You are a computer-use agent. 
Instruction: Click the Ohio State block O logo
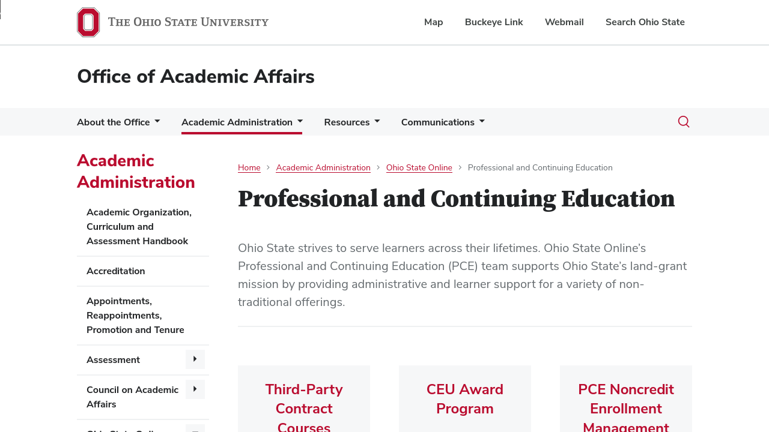click(88, 22)
